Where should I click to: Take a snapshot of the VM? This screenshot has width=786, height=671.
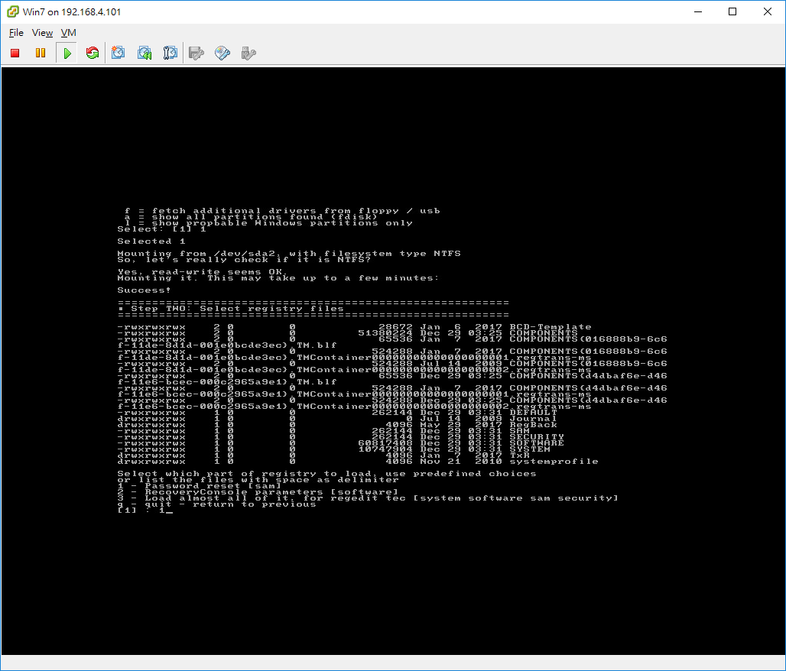(118, 53)
